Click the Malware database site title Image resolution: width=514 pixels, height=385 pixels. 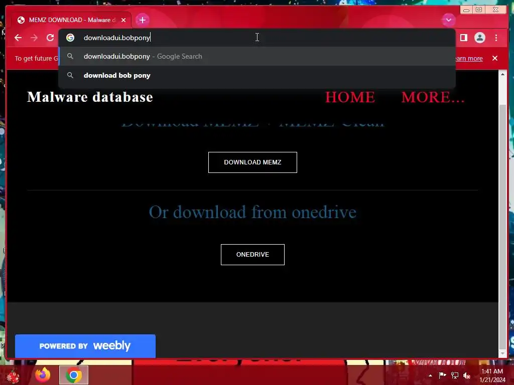(90, 97)
